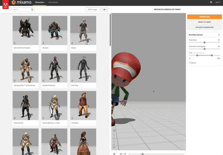This screenshot has height=155, width=223.
Task: Switch to the Animations tab
Action: (x=53, y=2)
